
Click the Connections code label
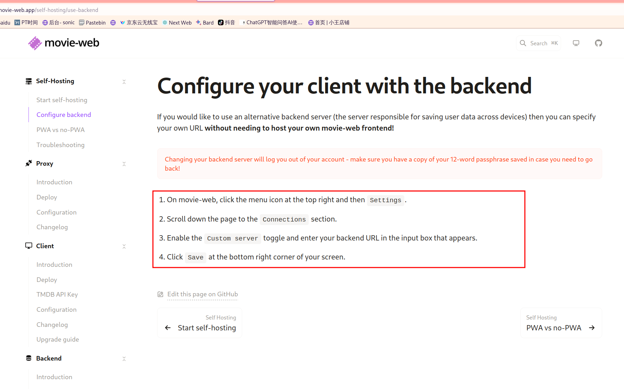click(x=284, y=219)
